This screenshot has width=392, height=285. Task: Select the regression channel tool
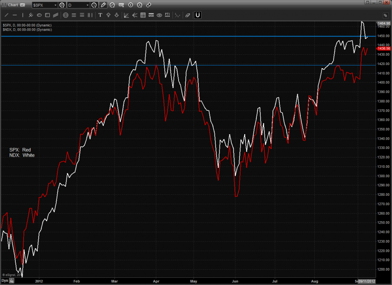tap(56, 15)
